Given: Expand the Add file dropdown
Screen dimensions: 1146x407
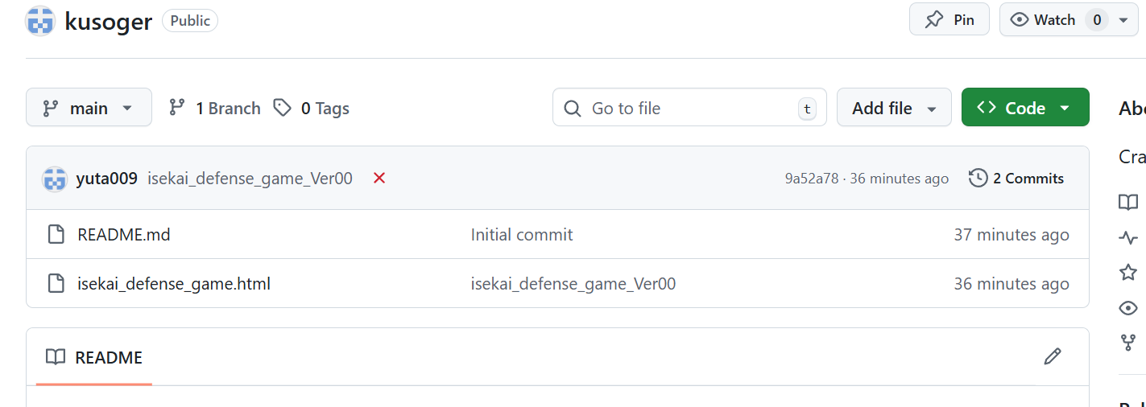Looking at the screenshot, I should point(894,108).
